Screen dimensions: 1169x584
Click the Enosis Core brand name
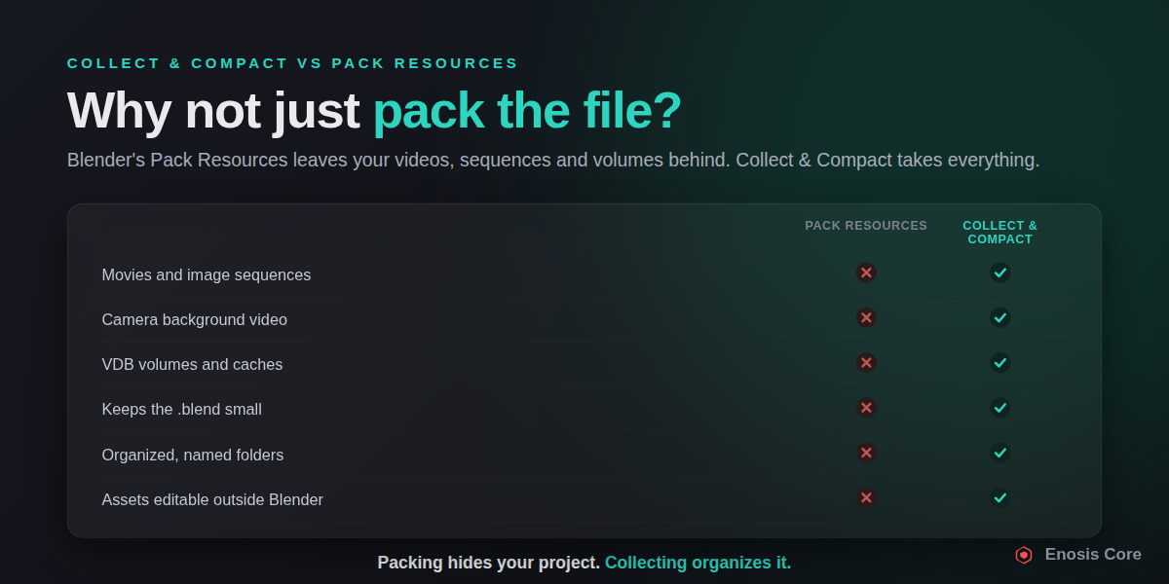click(1093, 555)
